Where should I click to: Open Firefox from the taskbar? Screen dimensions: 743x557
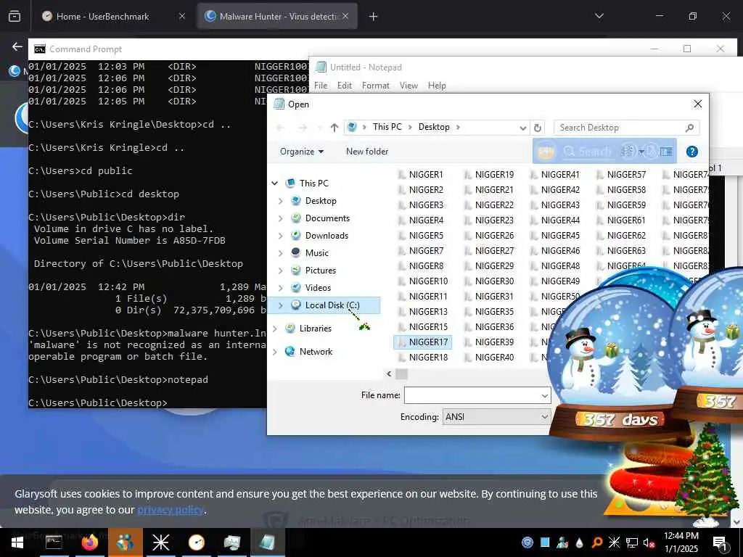coord(89,542)
